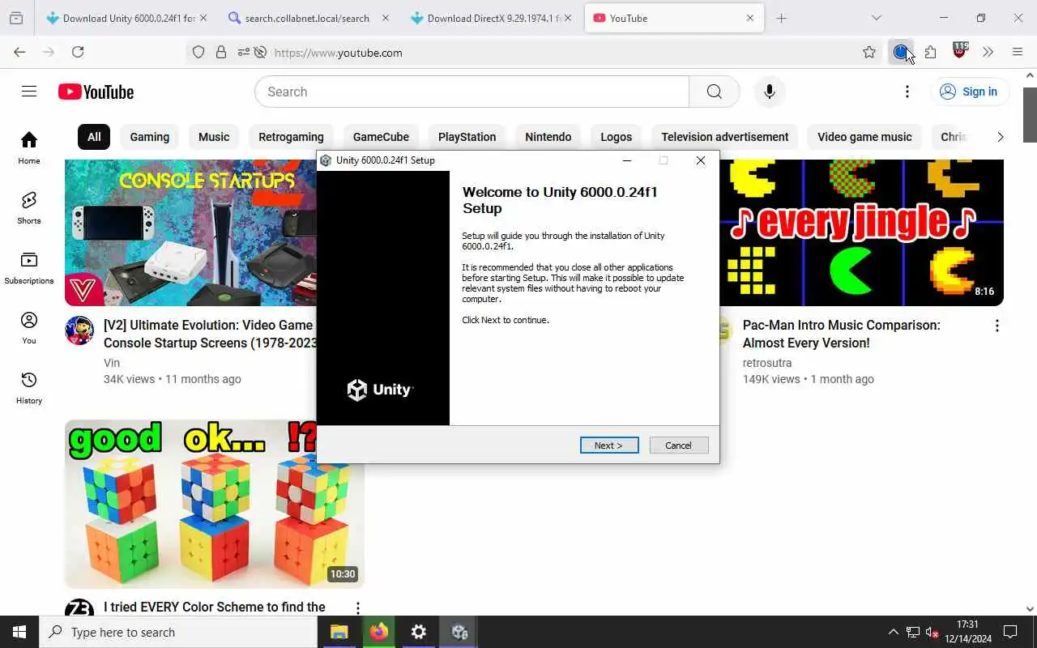
Task: Click the YouTube logo
Action: (x=96, y=92)
